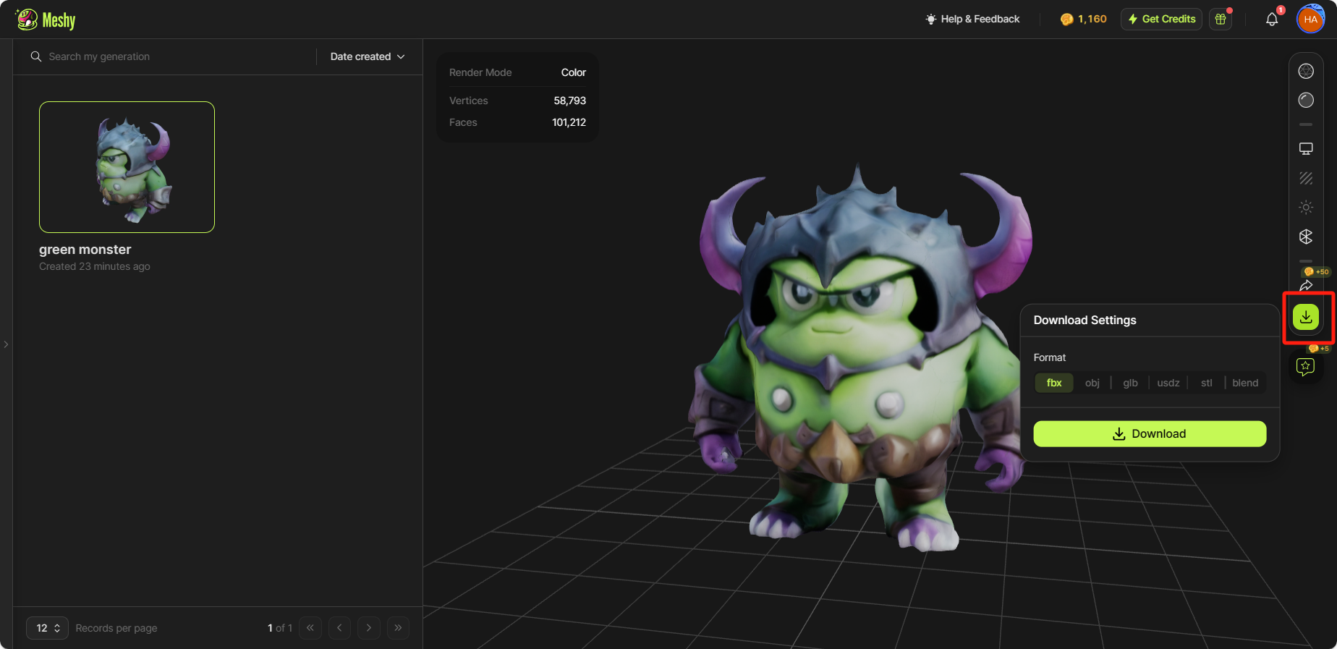Toggle the diagonal stripes background icon

[x=1306, y=178]
